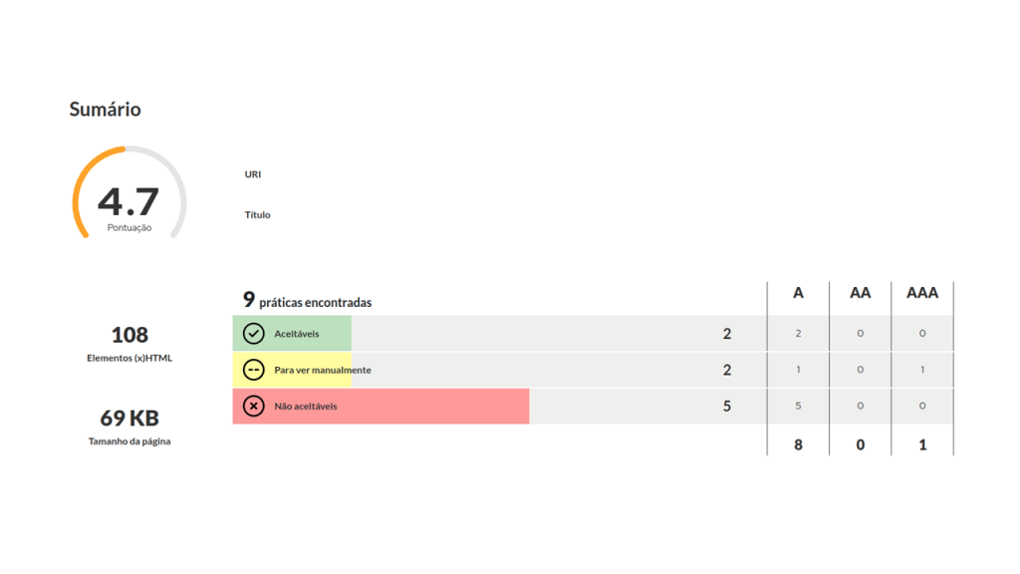Click 9 práticas encontradas heading
Viewport: 1020px width, 574px height.
tap(307, 300)
